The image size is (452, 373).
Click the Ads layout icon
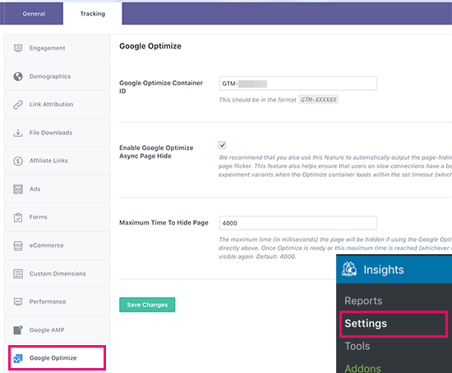click(18, 189)
